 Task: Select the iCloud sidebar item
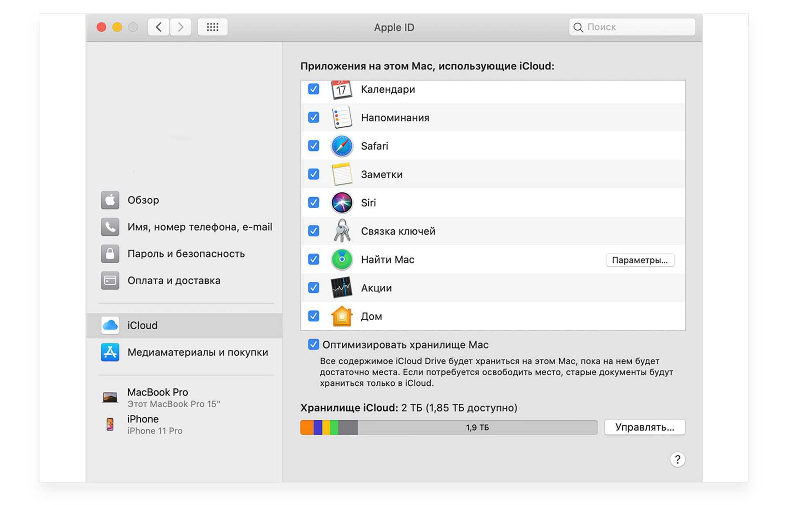click(184, 325)
